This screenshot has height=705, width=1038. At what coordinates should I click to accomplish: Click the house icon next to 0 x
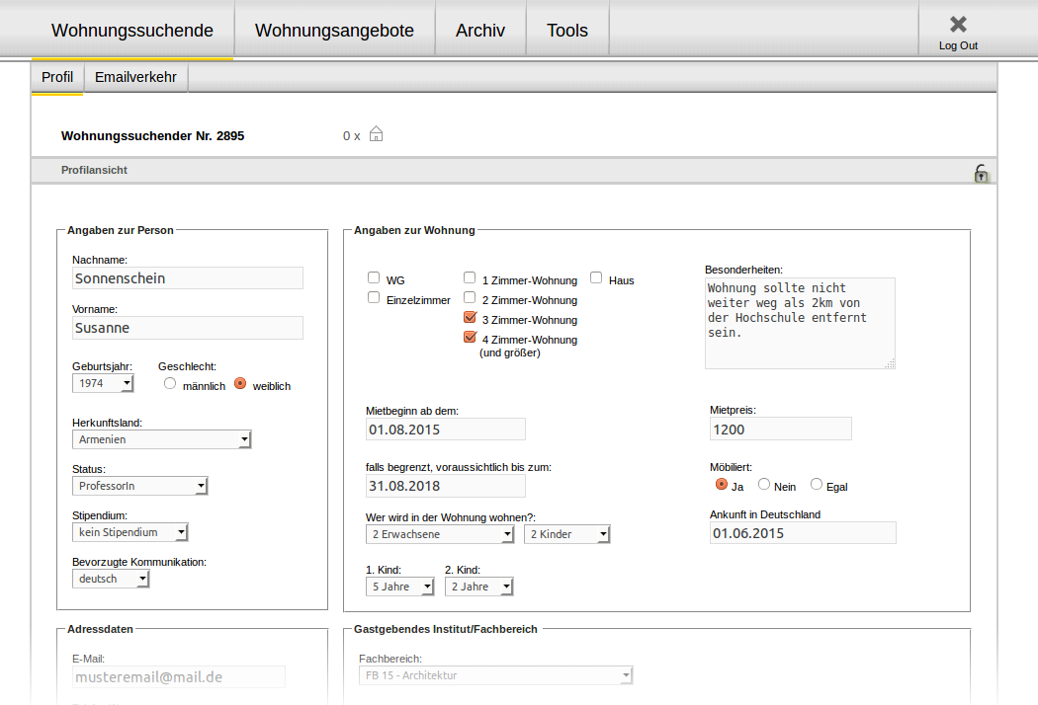coord(376,134)
